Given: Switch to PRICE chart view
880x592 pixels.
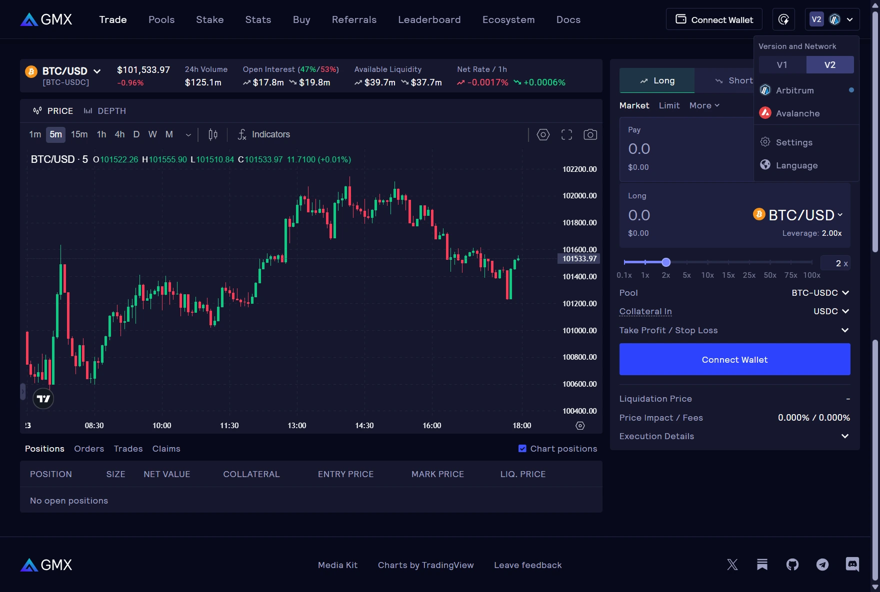Looking at the screenshot, I should pyautogui.click(x=53, y=111).
